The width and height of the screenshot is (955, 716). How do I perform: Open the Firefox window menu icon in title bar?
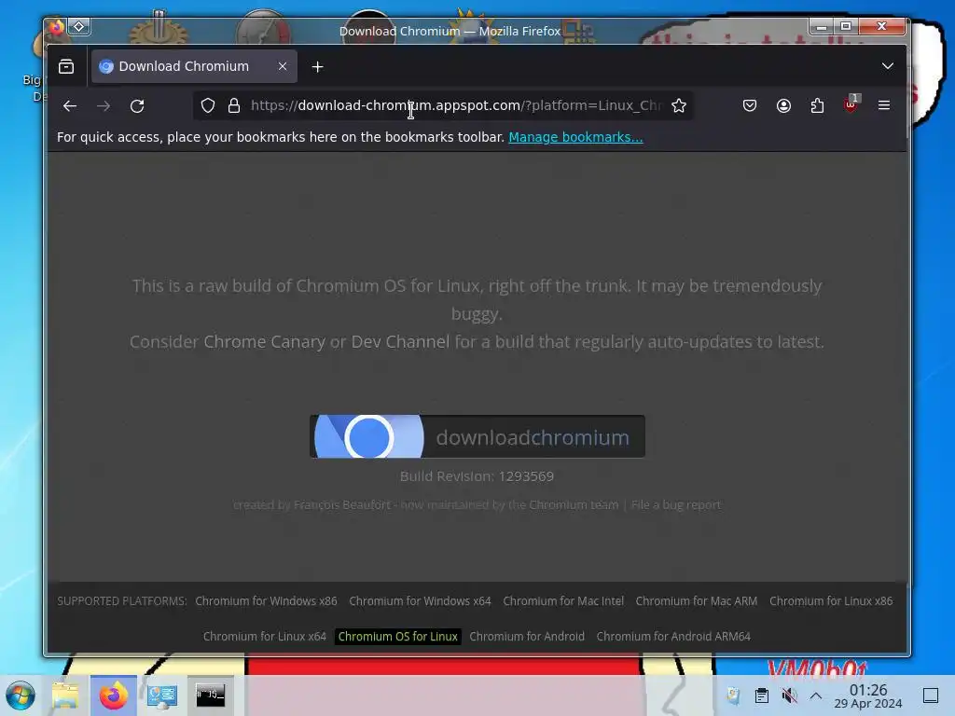[x=56, y=27]
